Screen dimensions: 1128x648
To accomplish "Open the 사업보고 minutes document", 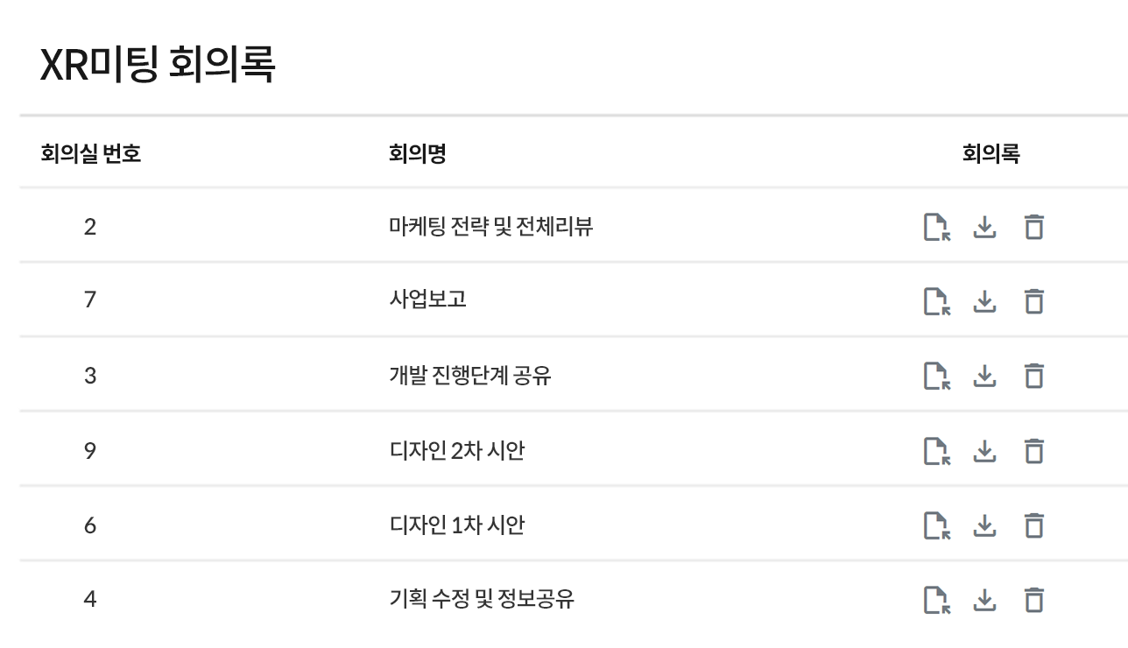I will [x=937, y=301].
